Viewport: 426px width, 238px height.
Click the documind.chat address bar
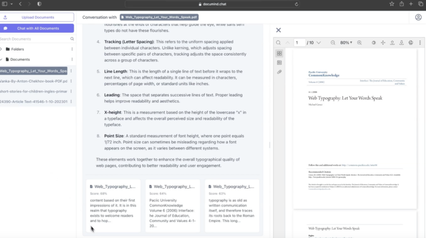212,4
